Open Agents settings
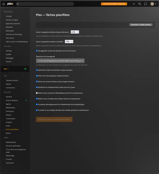The height and width of the screenshot is (174, 159). point(8,104)
